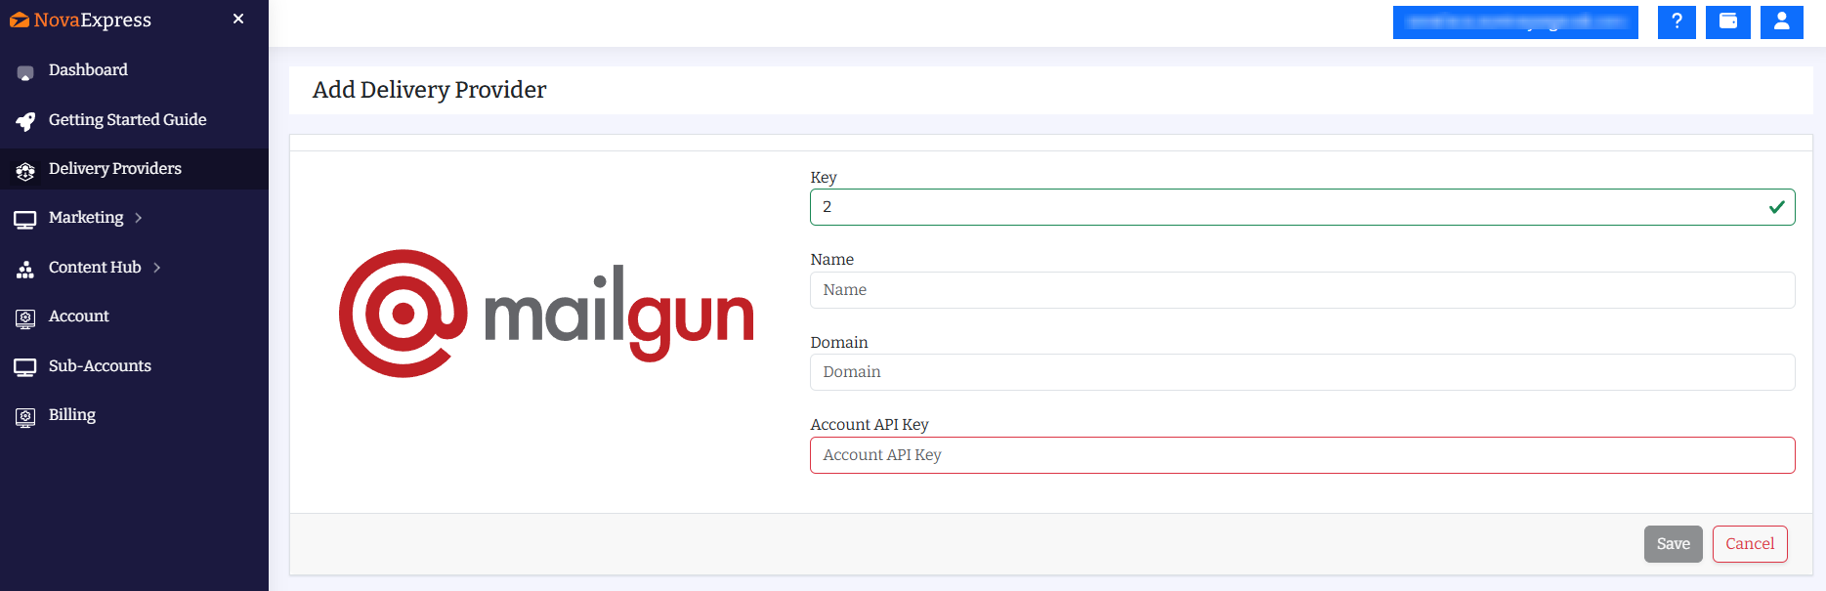This screenshot has width=1826, height=591.
Task: Click the Delivery Providers sidebar icon
Action: point(25,171)
